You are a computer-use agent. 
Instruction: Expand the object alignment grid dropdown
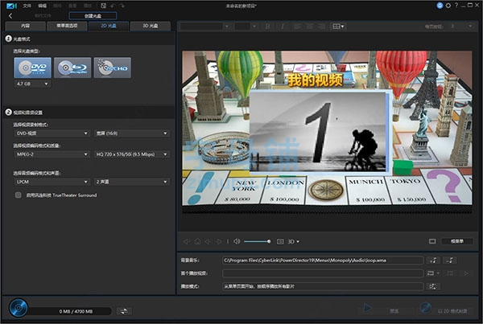(x=338, y=27)
